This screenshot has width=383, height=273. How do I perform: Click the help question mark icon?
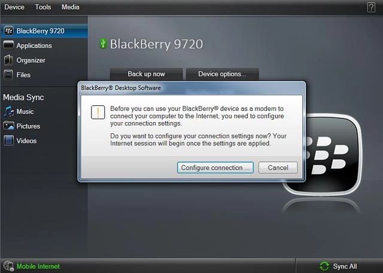click(x=371, y=7)
